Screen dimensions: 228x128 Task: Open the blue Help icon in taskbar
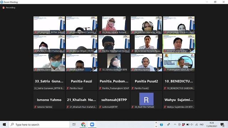pyautogui.click(x=161, y=124)
